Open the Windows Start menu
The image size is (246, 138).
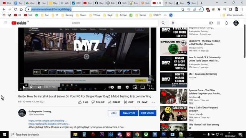[4, 135]
